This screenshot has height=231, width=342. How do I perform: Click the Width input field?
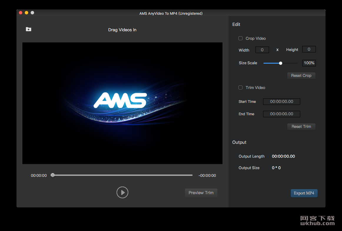[262, 50]
